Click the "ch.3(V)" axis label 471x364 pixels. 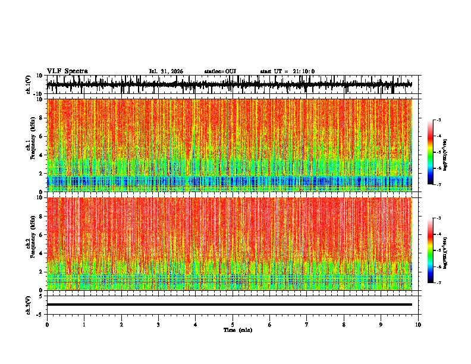tap(29, 305)
